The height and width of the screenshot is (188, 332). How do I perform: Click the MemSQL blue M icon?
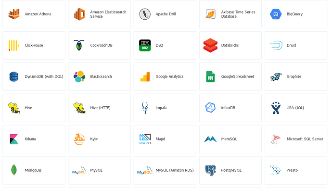[x=210, y=139]
